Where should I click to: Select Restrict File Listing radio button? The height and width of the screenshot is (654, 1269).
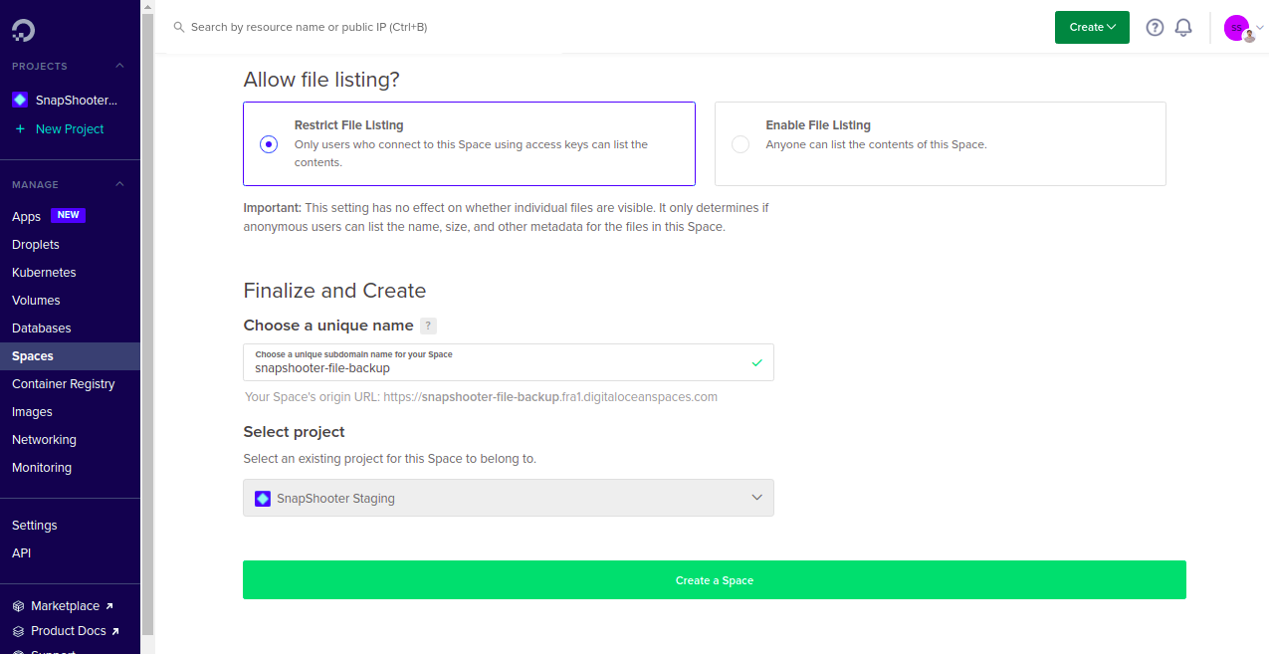tap(269, 144)
